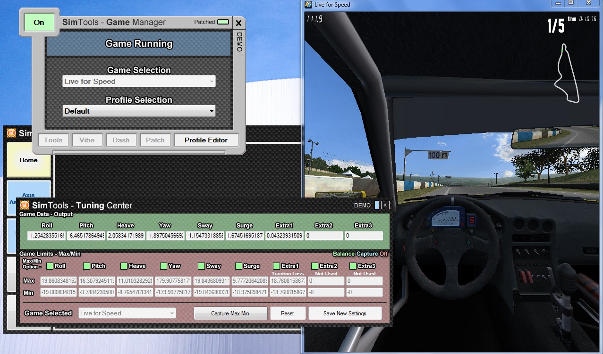Toggle the Yaw Max/Min option checkbox
603x354 pixels.
click(163, 266)
